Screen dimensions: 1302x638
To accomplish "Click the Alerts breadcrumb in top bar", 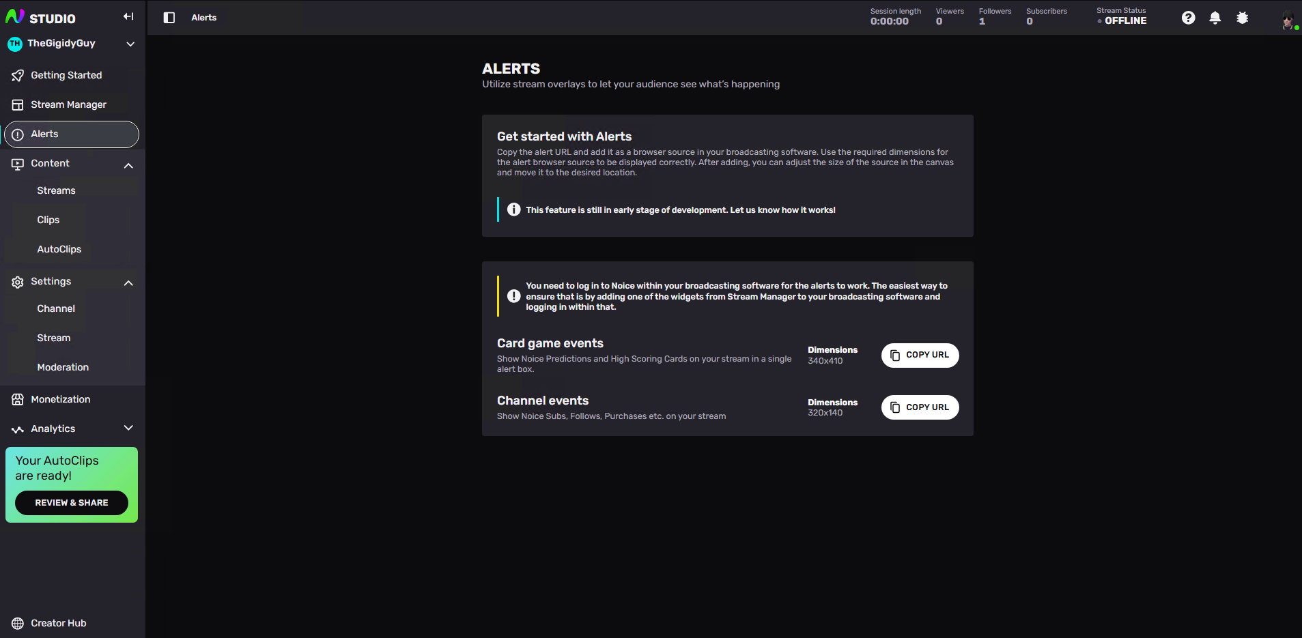I will (203, 18).
